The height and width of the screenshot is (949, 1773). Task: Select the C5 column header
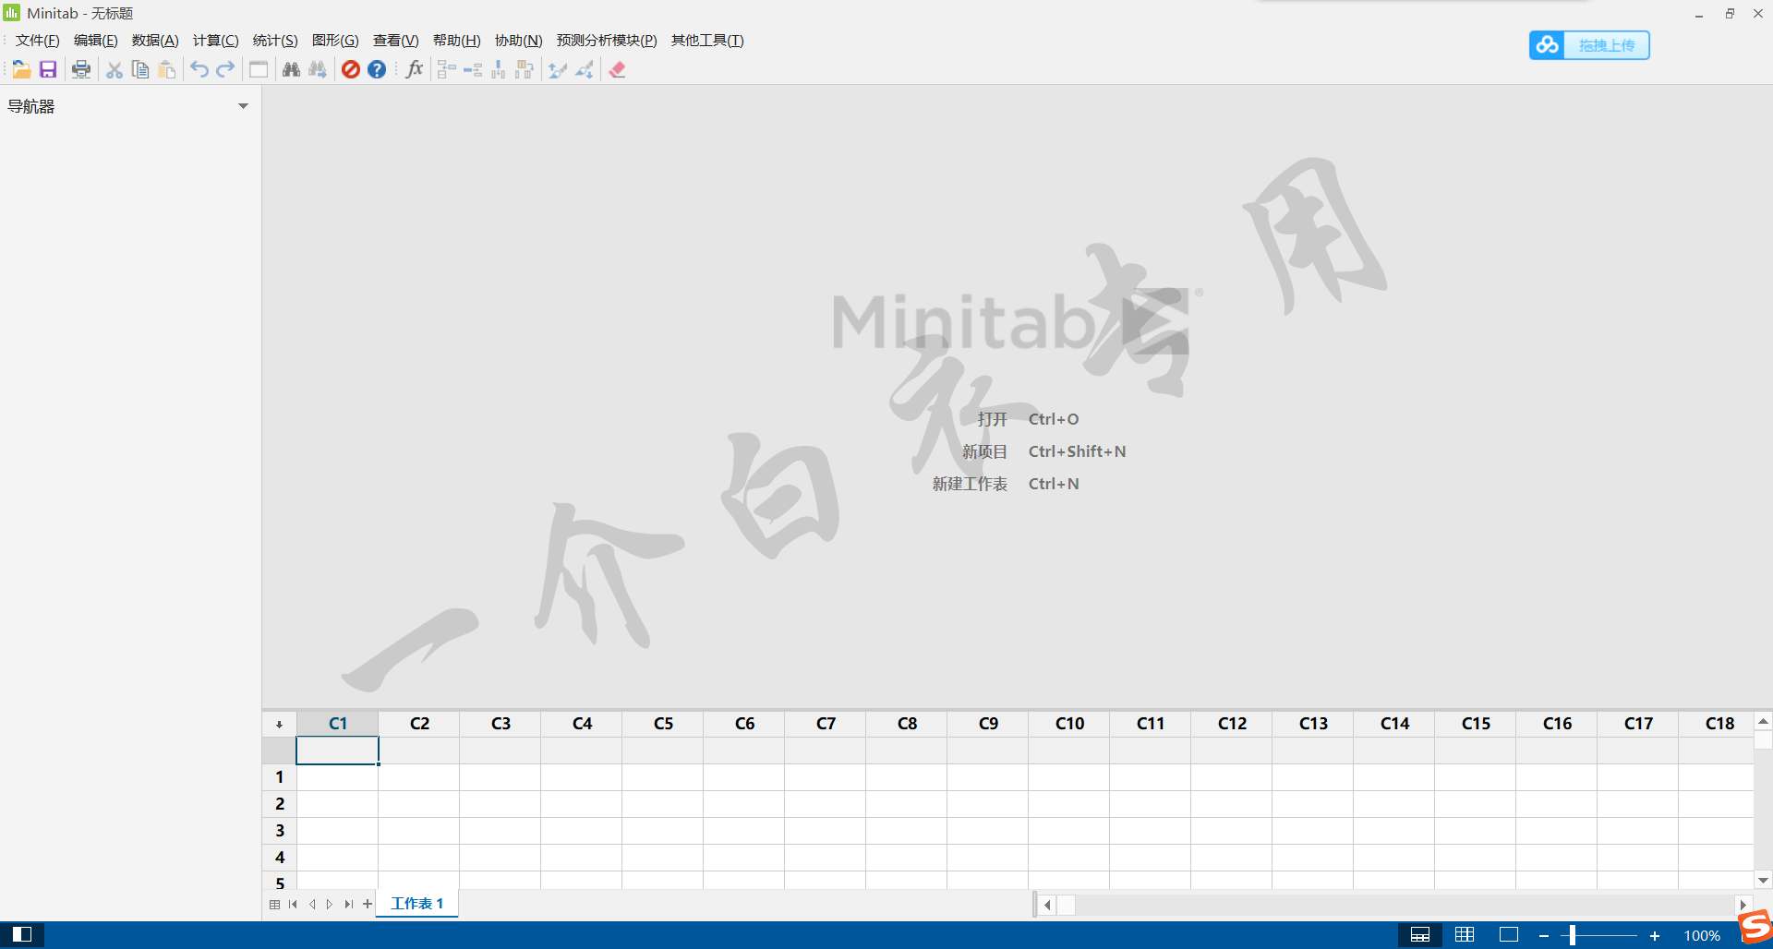pos(663,724)
